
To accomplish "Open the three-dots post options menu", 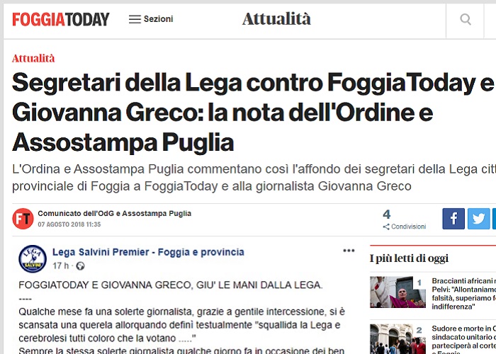I will pyautogui.click(x=349, y=251).
